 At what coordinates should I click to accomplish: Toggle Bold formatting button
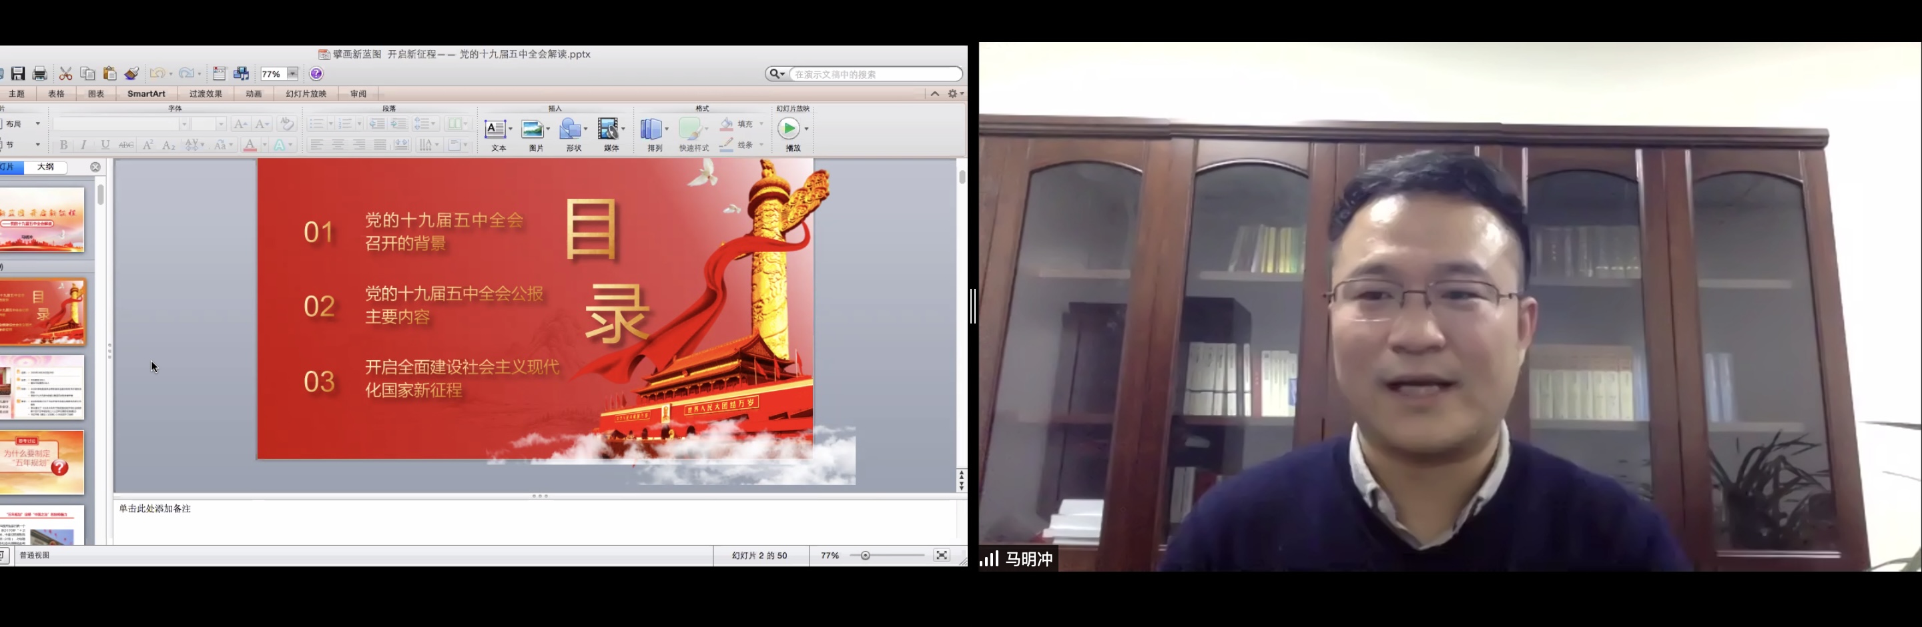point(63,145)
